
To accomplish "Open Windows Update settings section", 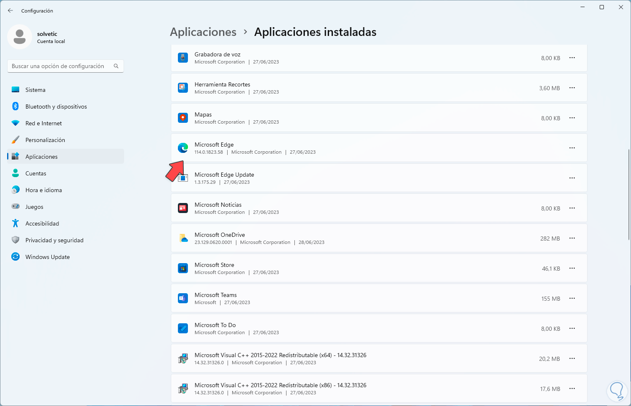I will [48, 257].
